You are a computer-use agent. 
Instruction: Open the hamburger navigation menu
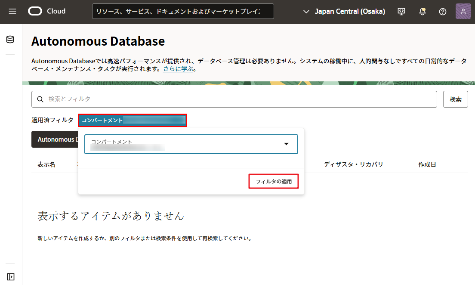pyautogui.click(x=12, y=11)
